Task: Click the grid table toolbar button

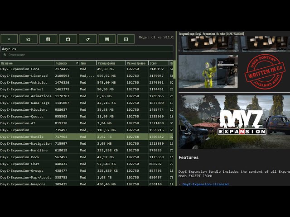Action: click(107, 39)
